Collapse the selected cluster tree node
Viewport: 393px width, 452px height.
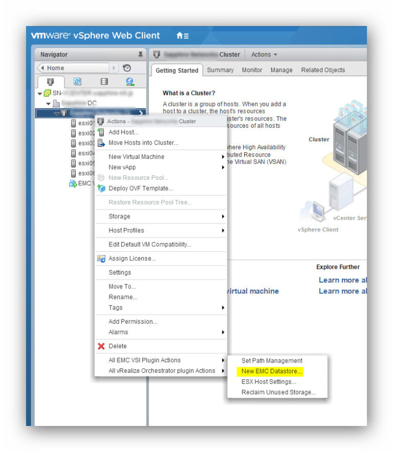(x=57, y=114)
